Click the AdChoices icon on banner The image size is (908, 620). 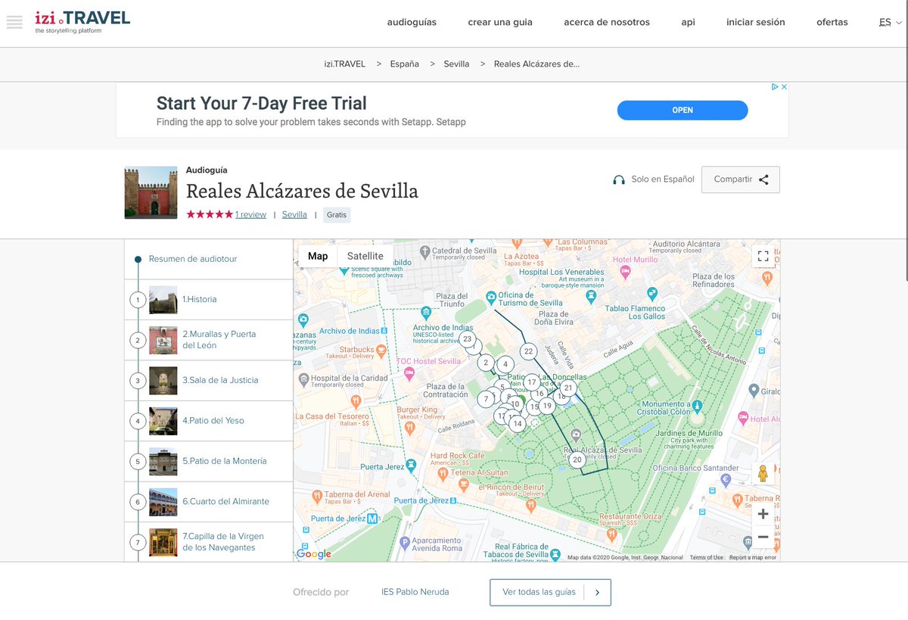coord(775,87)
